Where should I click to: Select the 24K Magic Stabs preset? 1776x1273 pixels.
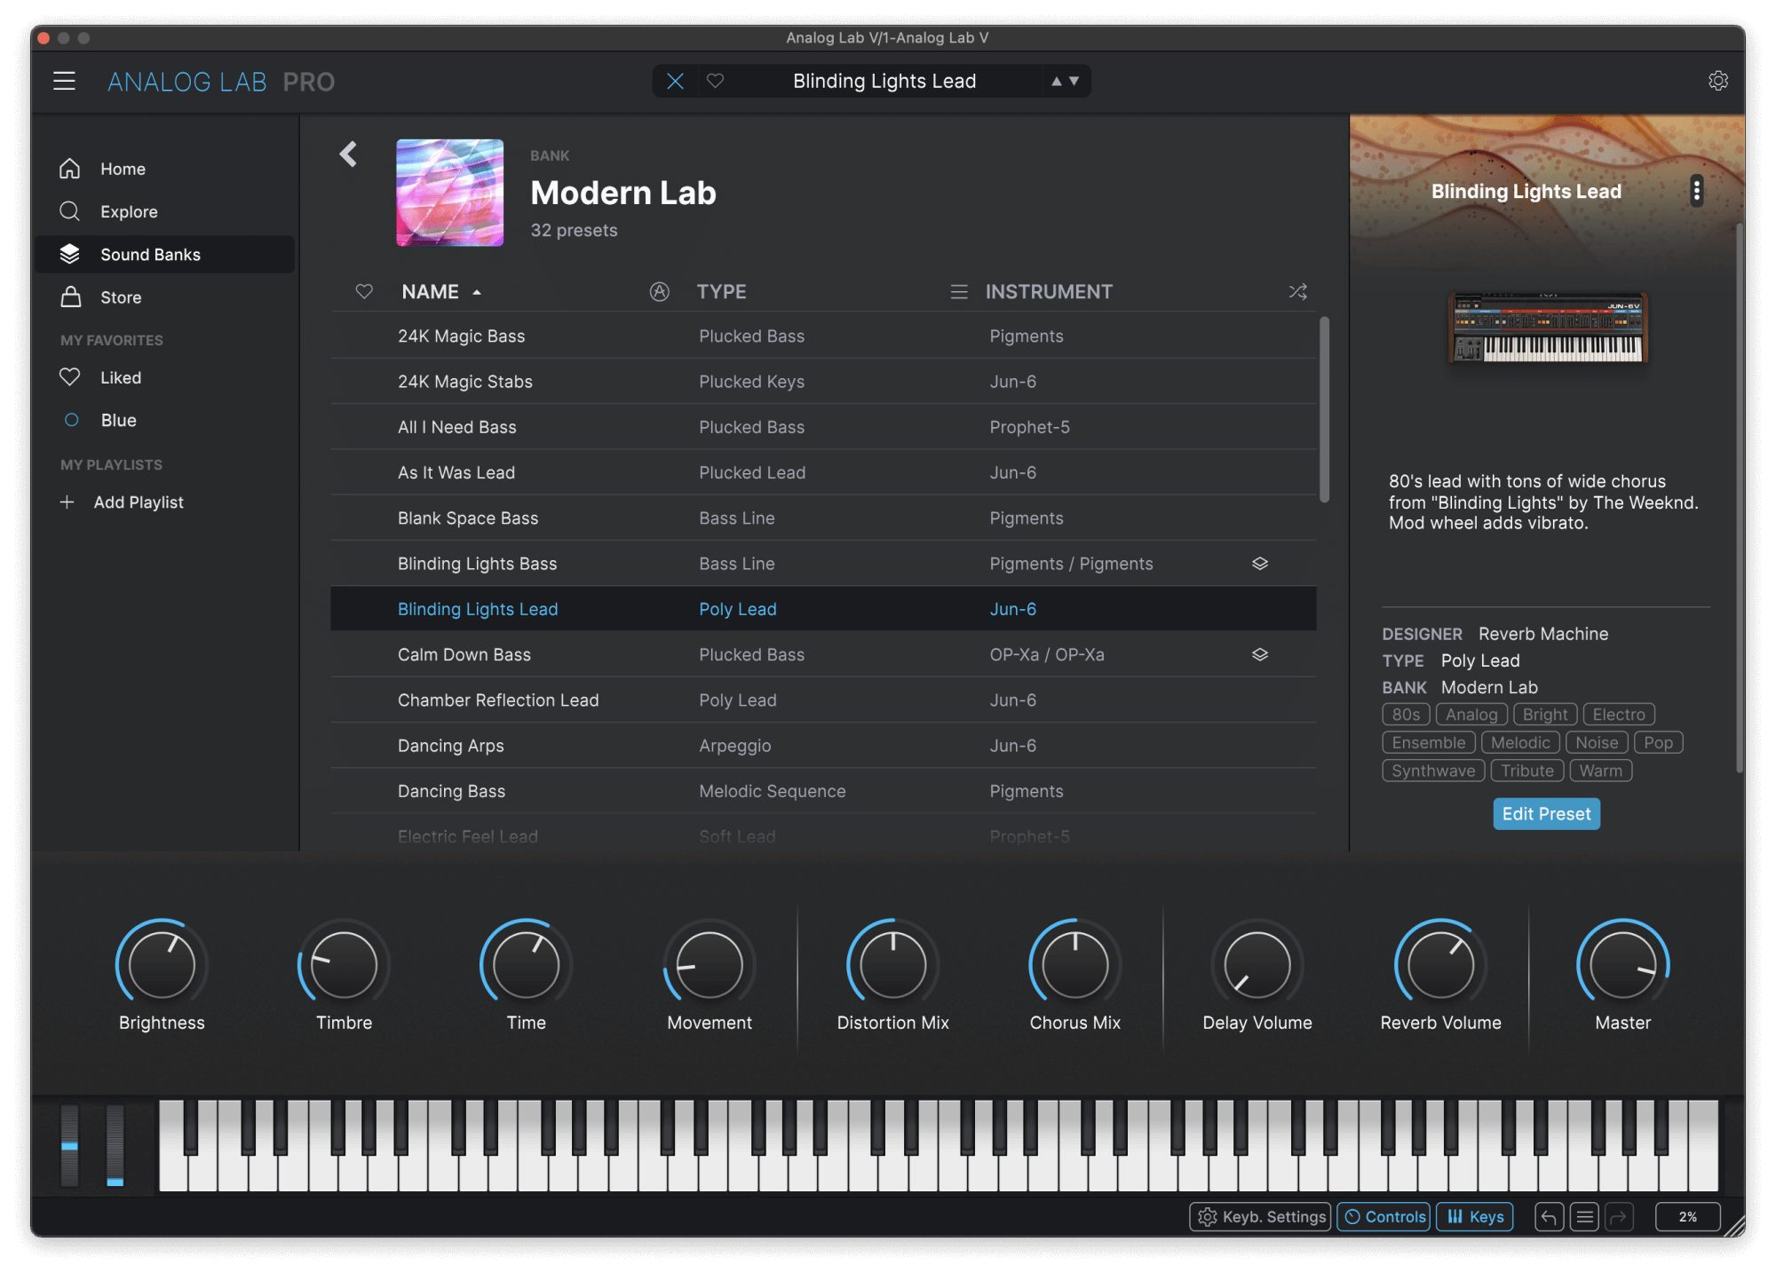coord(823,382)
